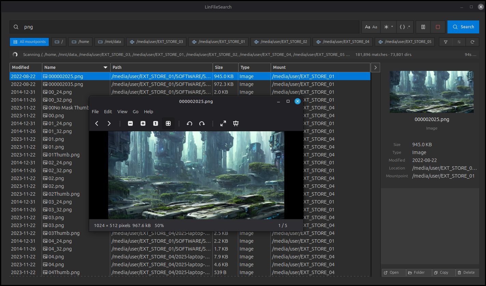Select the 000002035.png row
Image resolution: width=486 pixels, height=286 pixels.
(190, 84)
